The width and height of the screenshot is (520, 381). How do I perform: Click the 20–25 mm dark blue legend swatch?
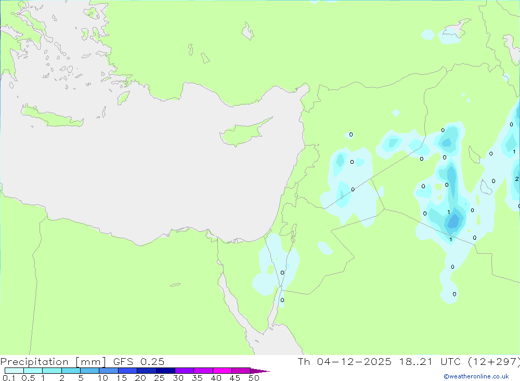tap(146, 371)
